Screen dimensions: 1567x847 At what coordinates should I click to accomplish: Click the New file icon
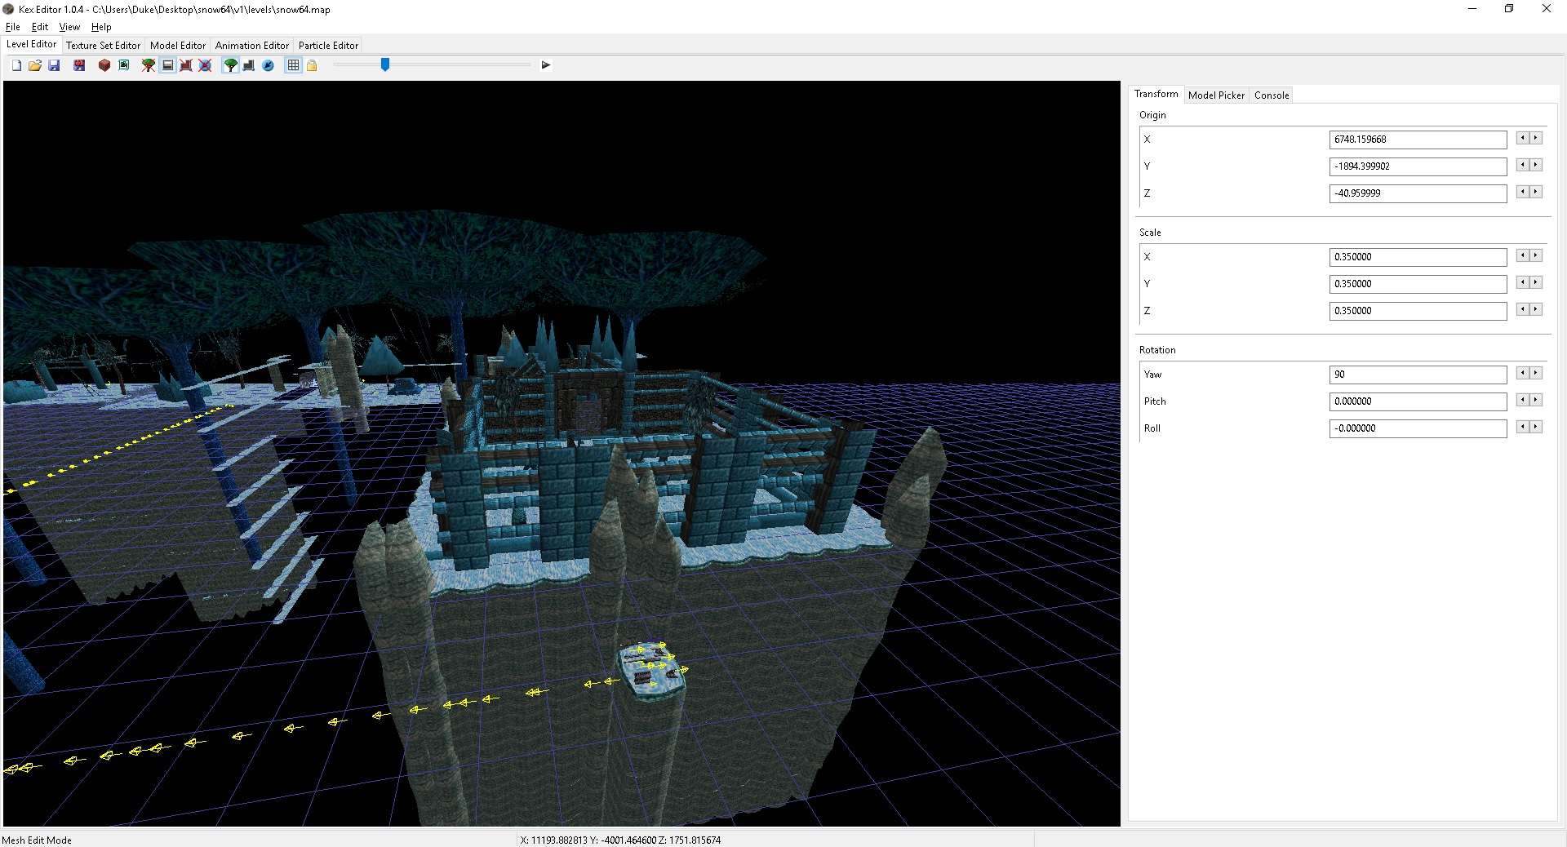pos(16,65)
